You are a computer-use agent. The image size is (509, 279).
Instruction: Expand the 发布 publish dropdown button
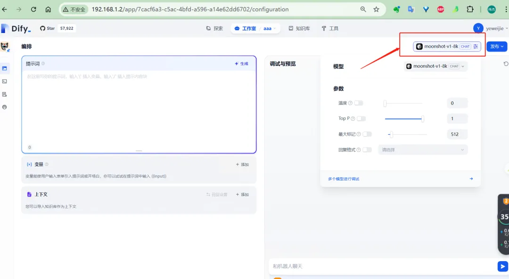pyautogui.click(x=497, y=47)
